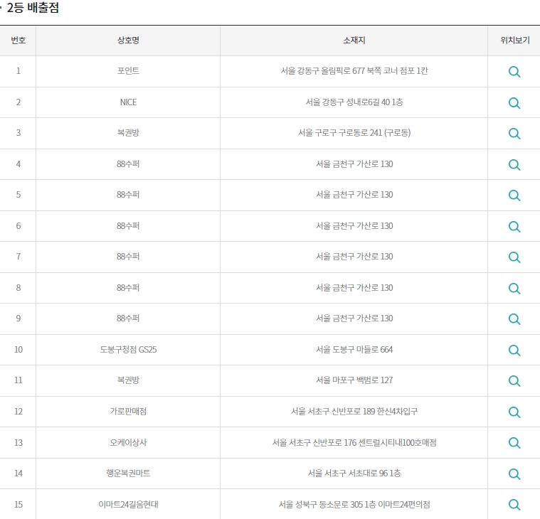Click address 신반포로 176 센트럴시티내100호매점
Image resolution: width=540 pixels, height=519 pixels.
point(375,443)
